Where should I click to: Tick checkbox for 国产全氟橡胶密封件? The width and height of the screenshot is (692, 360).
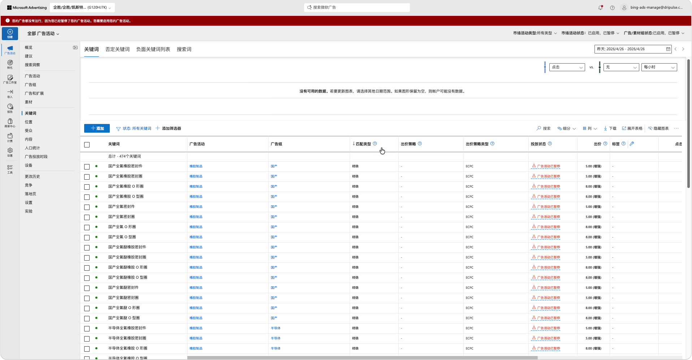(87, 167)
